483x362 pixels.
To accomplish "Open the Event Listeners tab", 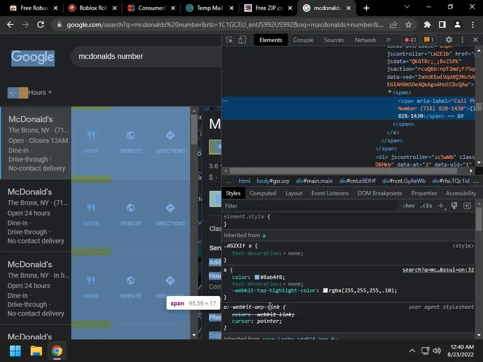I will pyautogui.click(x=330, y=193).
